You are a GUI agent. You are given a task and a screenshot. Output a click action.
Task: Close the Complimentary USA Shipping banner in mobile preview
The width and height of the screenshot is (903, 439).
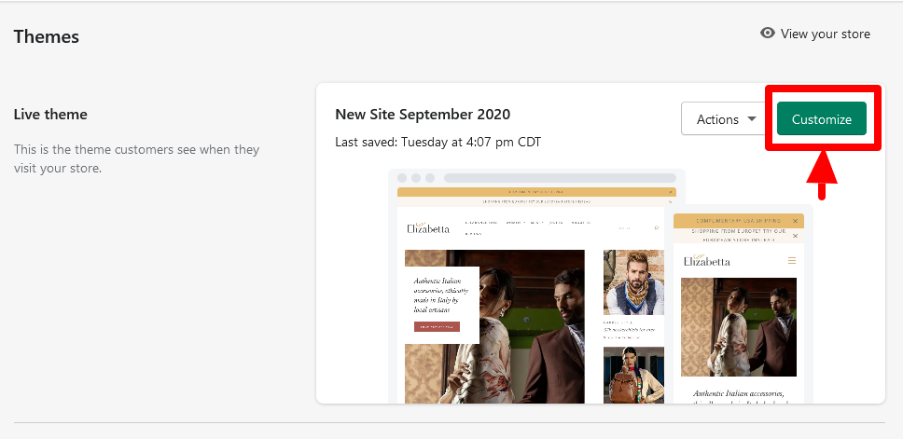click(x=795, y=221)
